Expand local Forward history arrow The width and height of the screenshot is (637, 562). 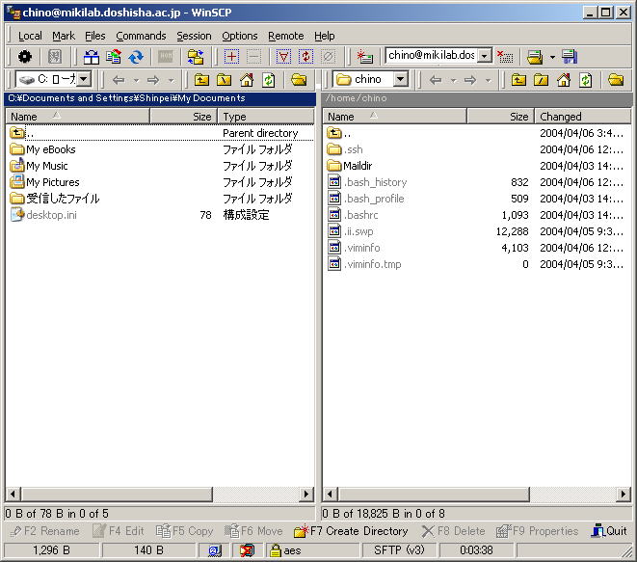click(172, 80)
